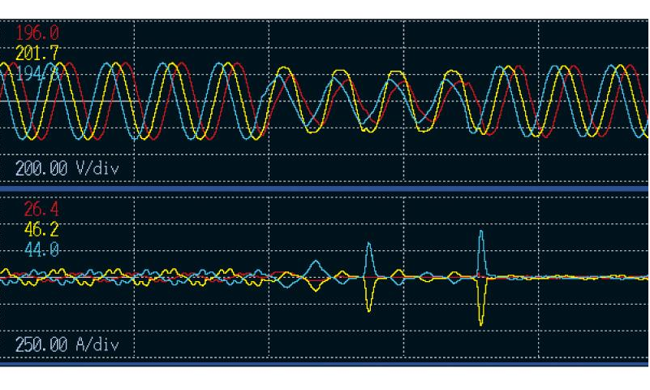Click the blue 44.0 current reading

point(41,249)
